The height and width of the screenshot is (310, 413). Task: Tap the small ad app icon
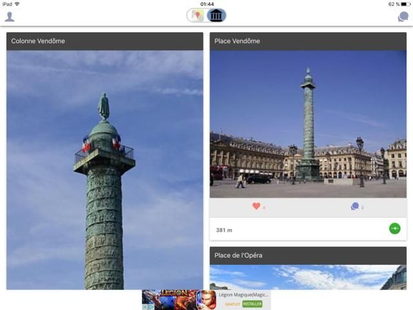click(207, 300)
